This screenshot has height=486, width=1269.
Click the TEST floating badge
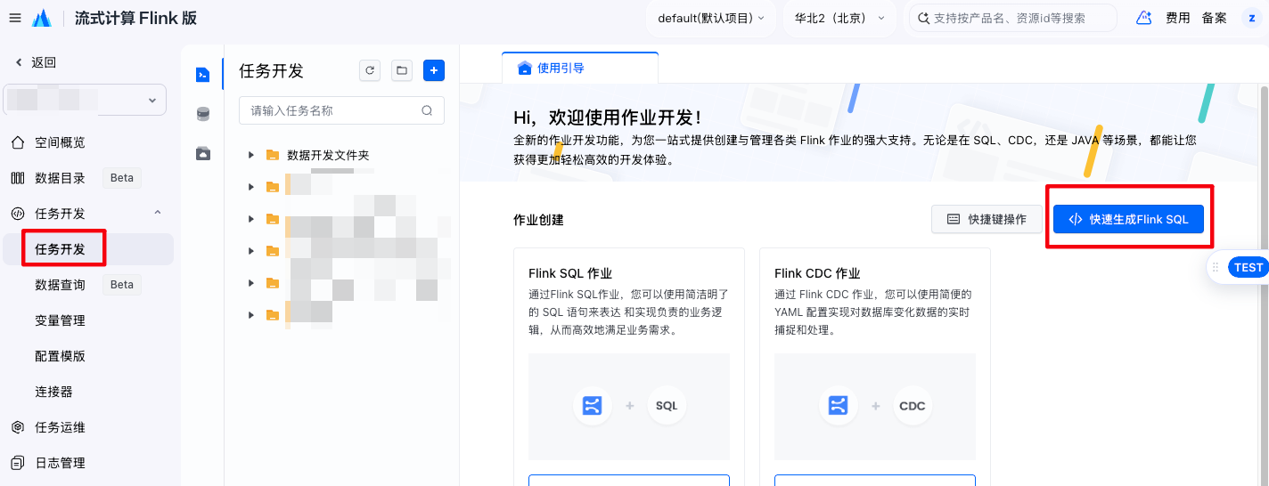tap(1248, 267)
